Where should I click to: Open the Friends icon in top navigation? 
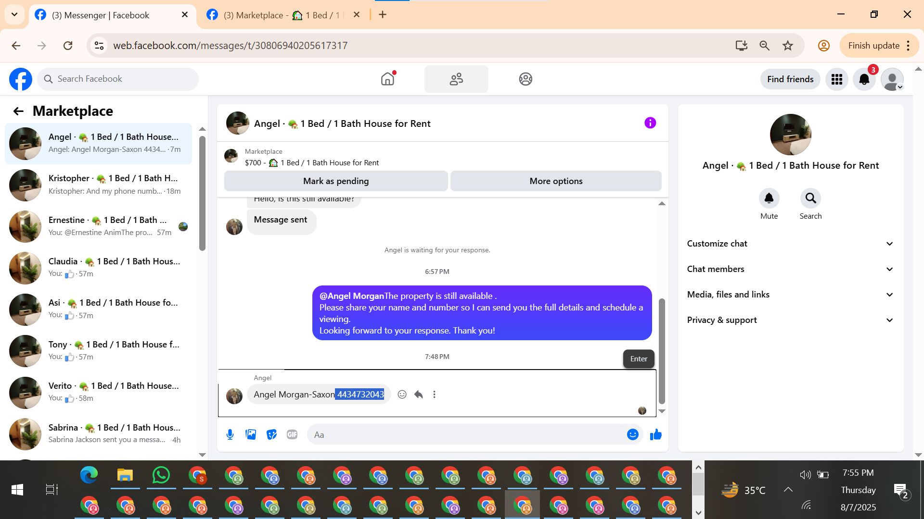(x=456, y=79)
